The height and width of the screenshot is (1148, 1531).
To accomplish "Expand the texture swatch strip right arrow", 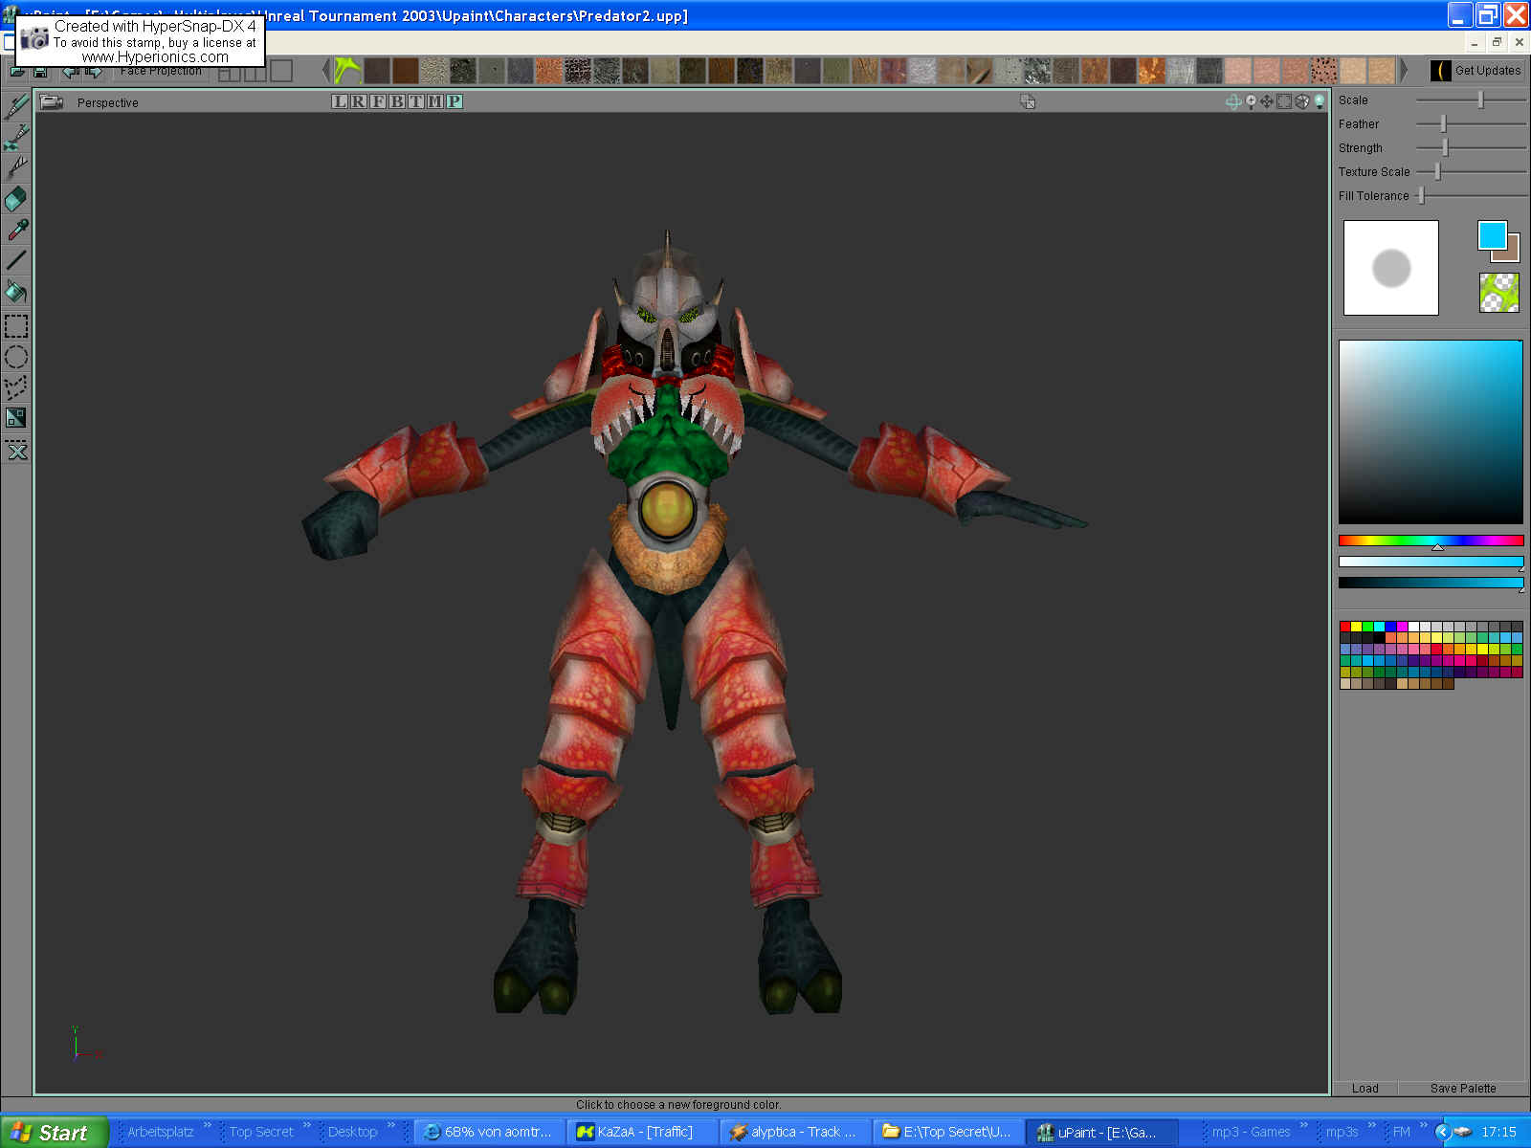I will (1403, 69).
